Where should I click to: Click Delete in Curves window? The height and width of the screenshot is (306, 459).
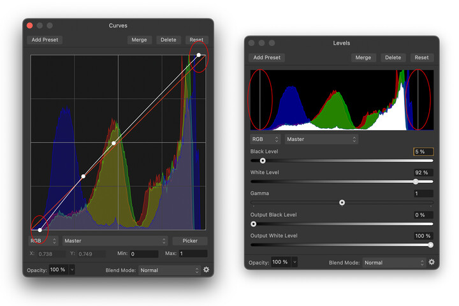coord(168,40)
